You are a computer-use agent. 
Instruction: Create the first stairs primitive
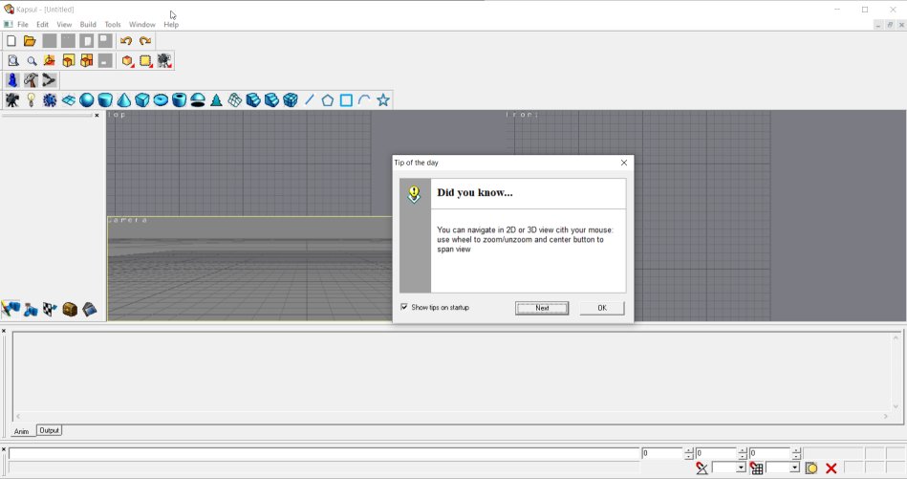pyautogui.click(x=253, y=100)
